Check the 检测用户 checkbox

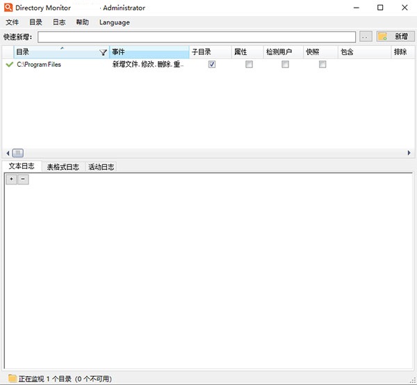(285, 64)
